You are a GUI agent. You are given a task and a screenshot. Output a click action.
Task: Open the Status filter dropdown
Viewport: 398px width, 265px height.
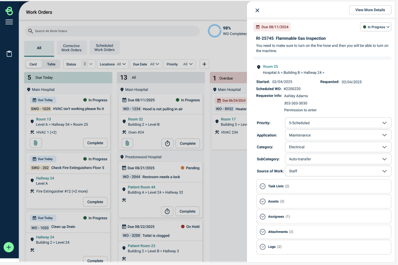click(80, 64)
